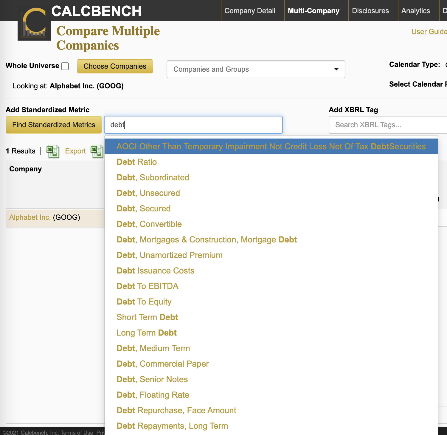
Task: Click the Find Standardized Metrics button
Action: (x=54, y=125)
